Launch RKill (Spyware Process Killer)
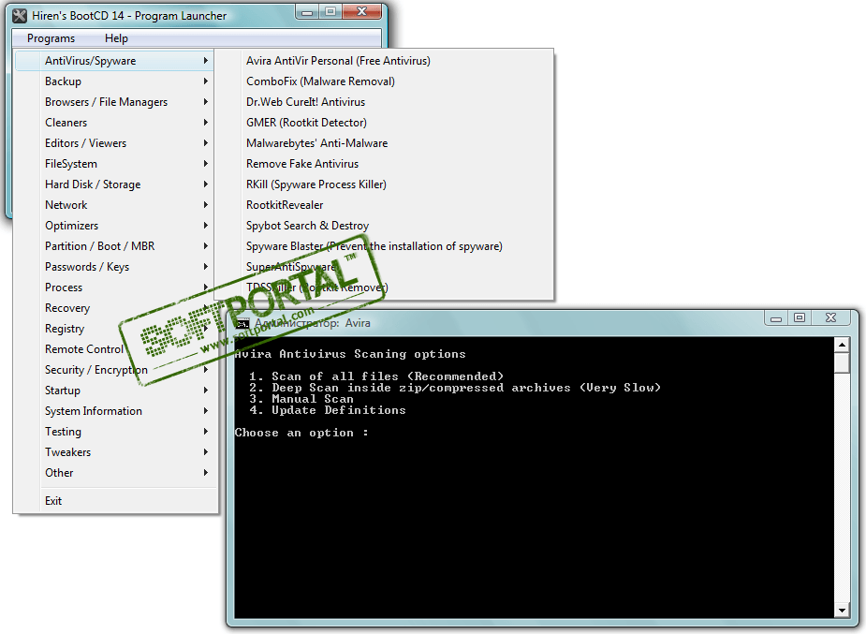The image size is (866, 634). (385, 184)
